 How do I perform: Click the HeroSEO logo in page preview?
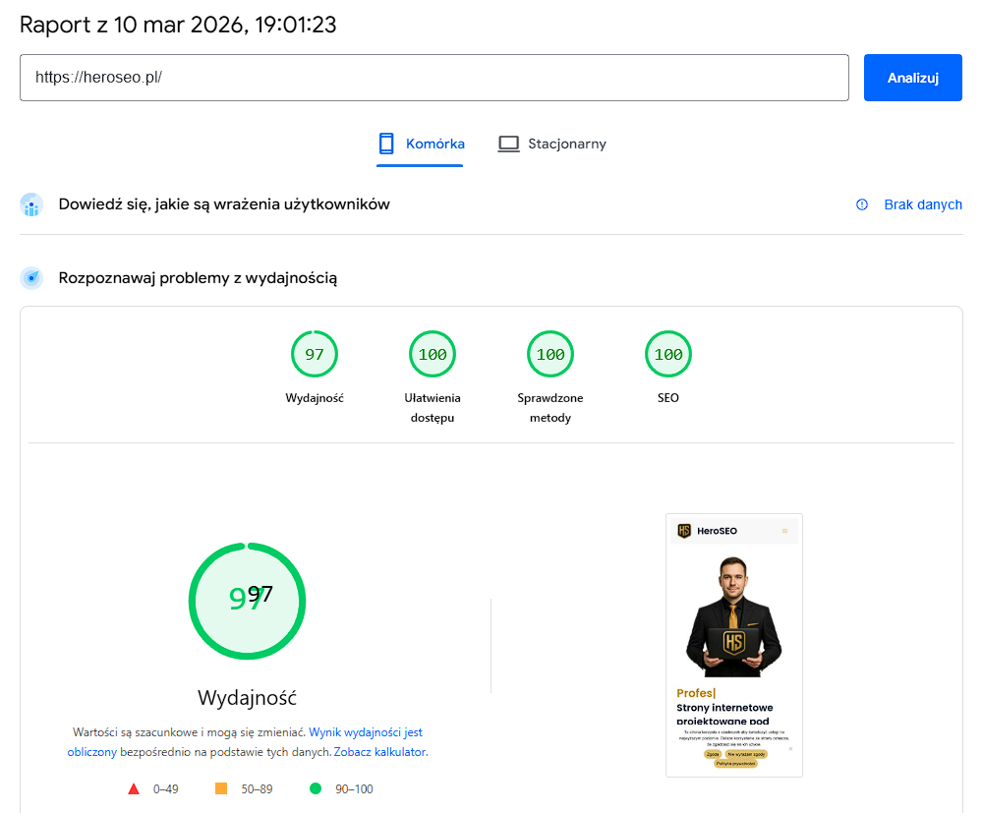point(684,531)
